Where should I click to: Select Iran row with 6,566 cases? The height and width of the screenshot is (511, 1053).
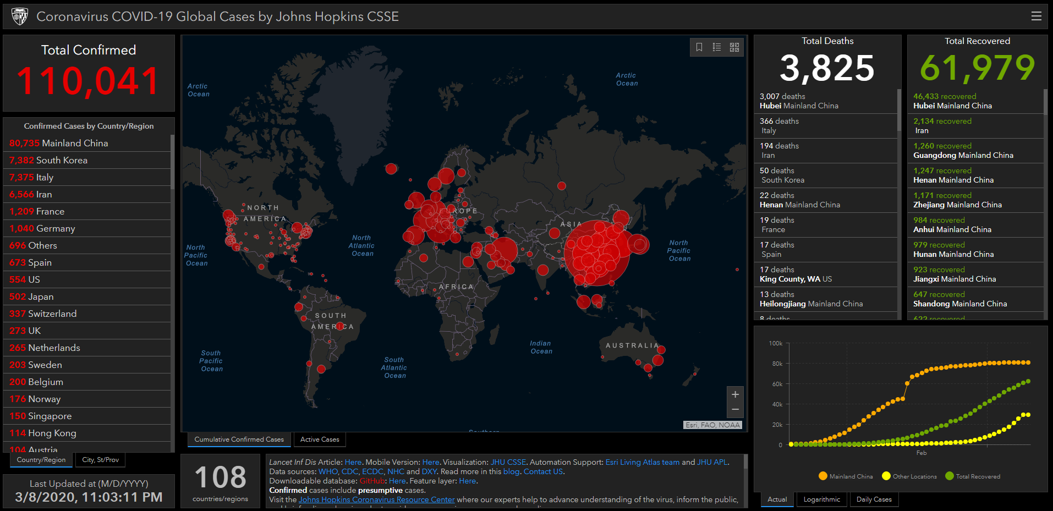pyautogui.click(x=88, y=194)
